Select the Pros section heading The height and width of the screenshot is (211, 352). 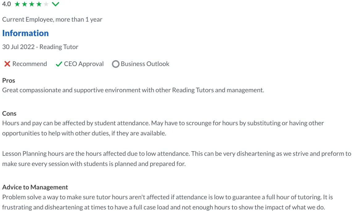[x=8, y=80]
